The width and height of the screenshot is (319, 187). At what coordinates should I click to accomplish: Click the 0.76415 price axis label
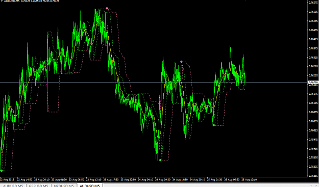313,39
